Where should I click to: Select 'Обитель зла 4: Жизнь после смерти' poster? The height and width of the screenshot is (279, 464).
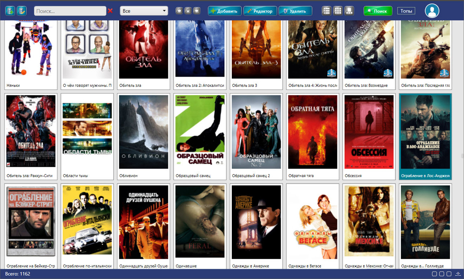pyautogui.click(x=313, y=49)
